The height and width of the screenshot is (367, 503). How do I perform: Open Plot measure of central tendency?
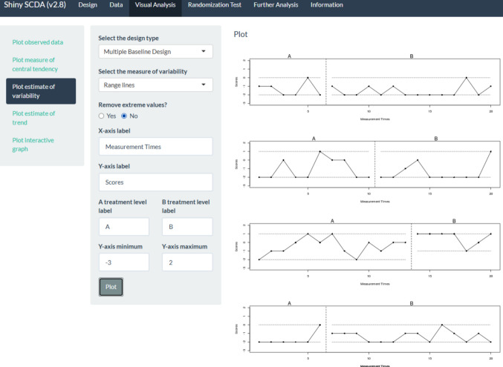(35, 65)
